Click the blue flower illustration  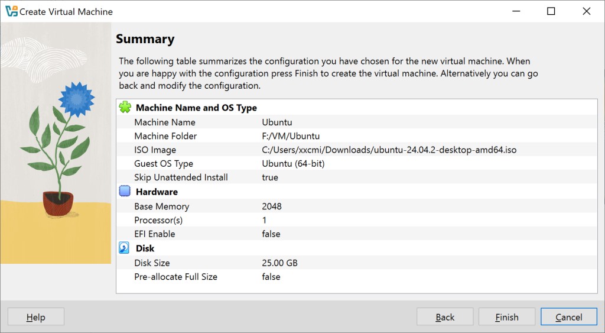coord(76,99)
